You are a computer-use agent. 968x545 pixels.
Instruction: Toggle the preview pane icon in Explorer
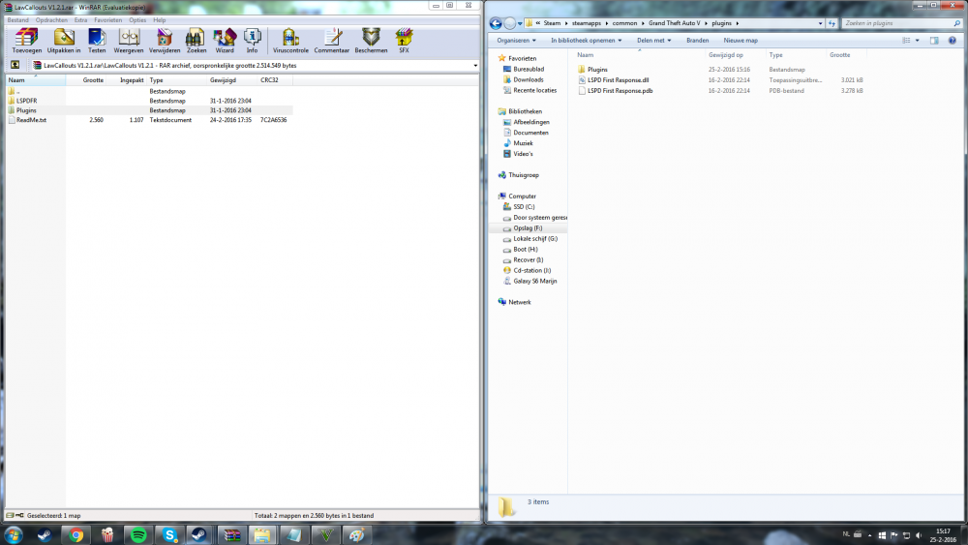pyautogui.click(x=934, y=40)
